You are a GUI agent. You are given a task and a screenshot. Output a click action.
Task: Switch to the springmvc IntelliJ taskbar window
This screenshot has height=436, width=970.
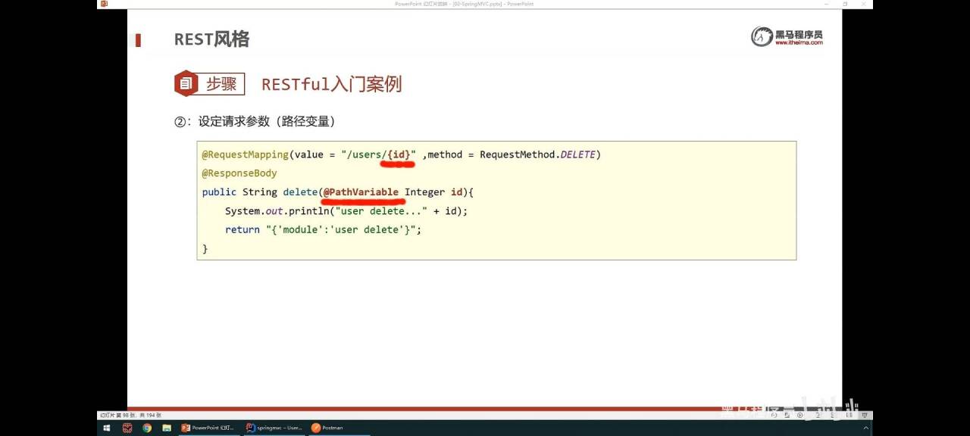[274, 428]
